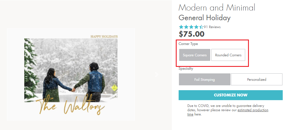Screen dimensions: 287x130
Task: Switch specialty to Personalized
Action: click(257, 80)
